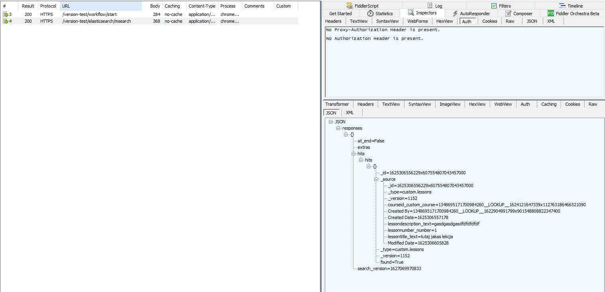Click the session 3 arrow icon

[x=6, y=14]
